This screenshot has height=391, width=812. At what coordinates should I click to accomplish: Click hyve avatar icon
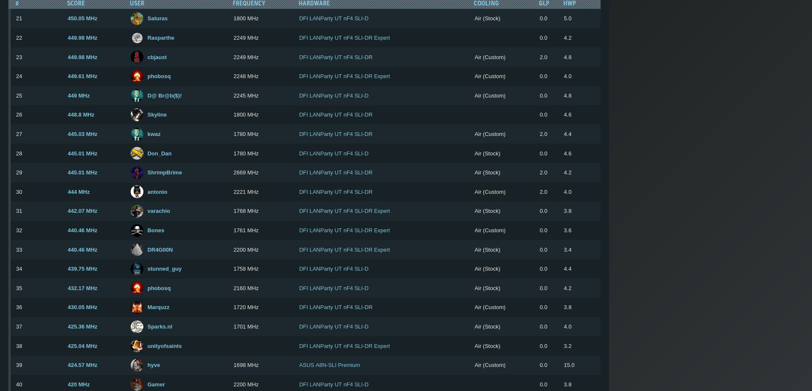coord(137,365)
